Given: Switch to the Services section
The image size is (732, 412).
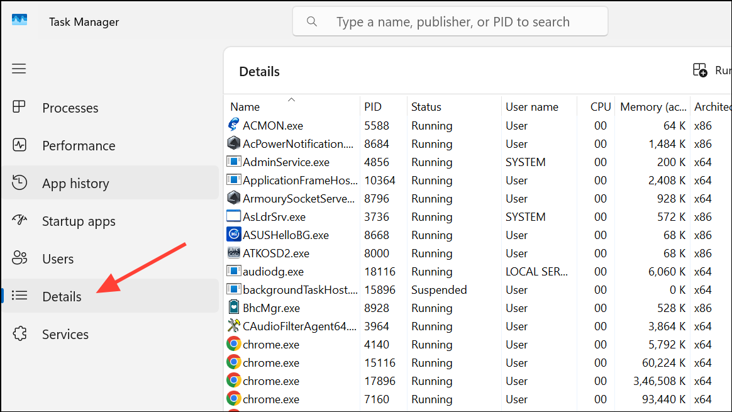Looking at the screenshot, I should 65,334.
